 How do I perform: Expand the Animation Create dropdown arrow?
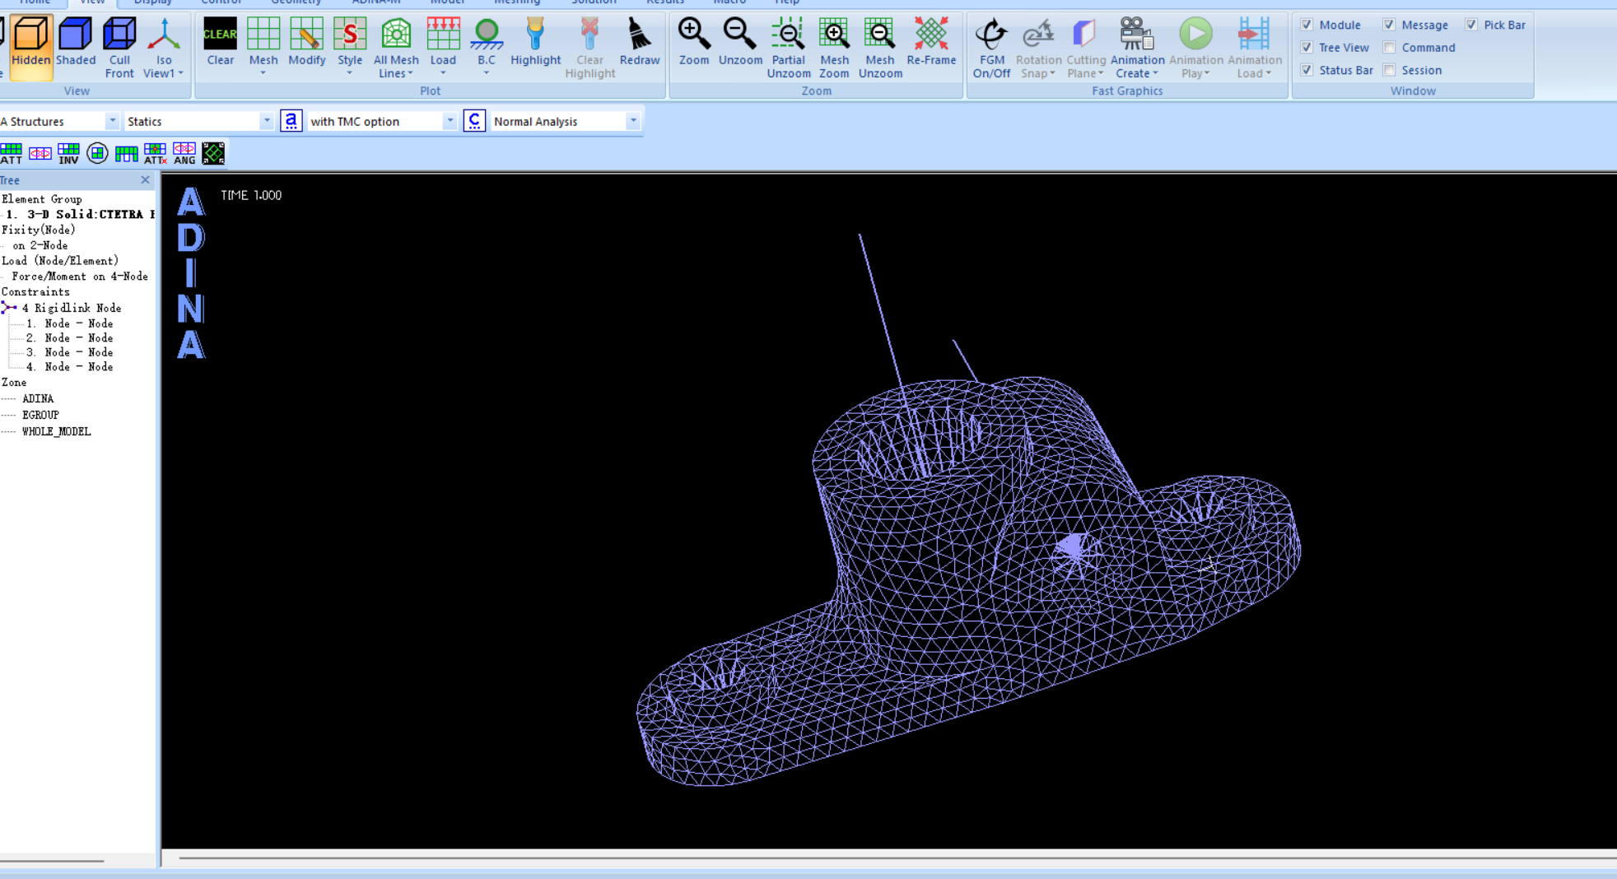coord(1155,73)
